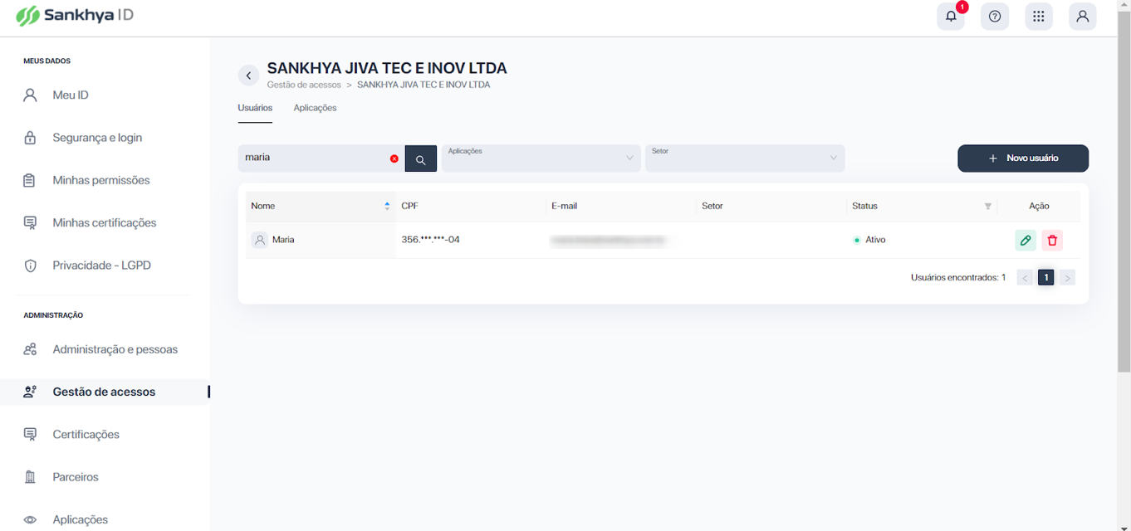The height and width of the screenshot is (531, 1131).
Task: Click the CPF value 356.***.***-04
Action: (430, 240)
